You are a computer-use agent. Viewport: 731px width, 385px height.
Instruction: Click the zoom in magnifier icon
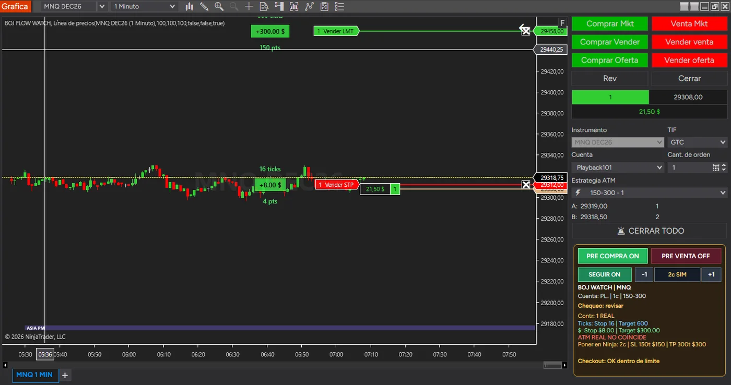(219, 6)
